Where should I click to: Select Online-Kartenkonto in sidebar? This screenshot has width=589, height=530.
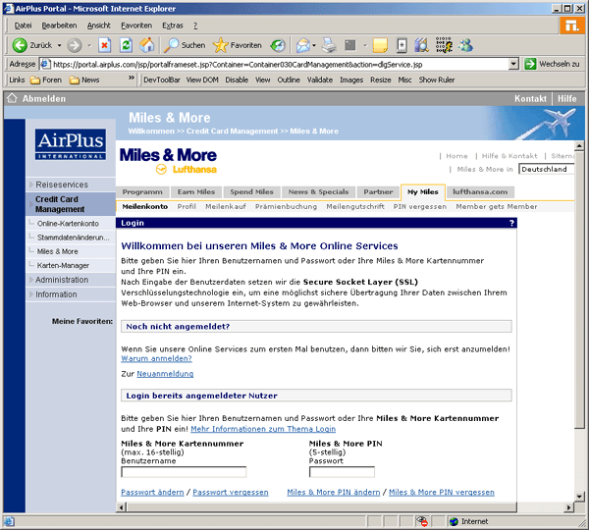[x=68, y=224]
